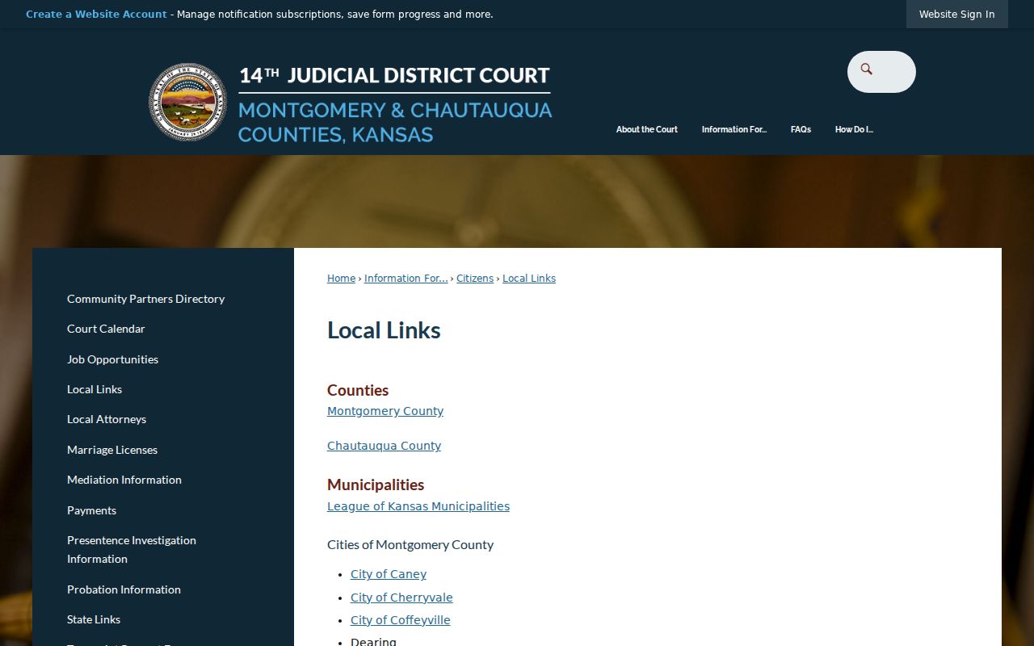Viewport: 1034px width, 646px height.
Task: Visit the Chautauqua County link
Action: (x=384, y=446)
